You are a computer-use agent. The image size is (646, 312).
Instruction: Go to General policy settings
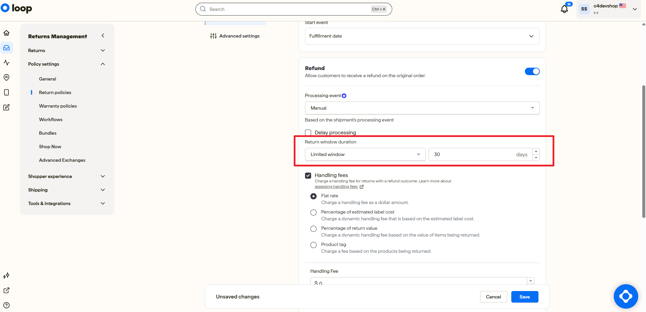coord(47,79)
